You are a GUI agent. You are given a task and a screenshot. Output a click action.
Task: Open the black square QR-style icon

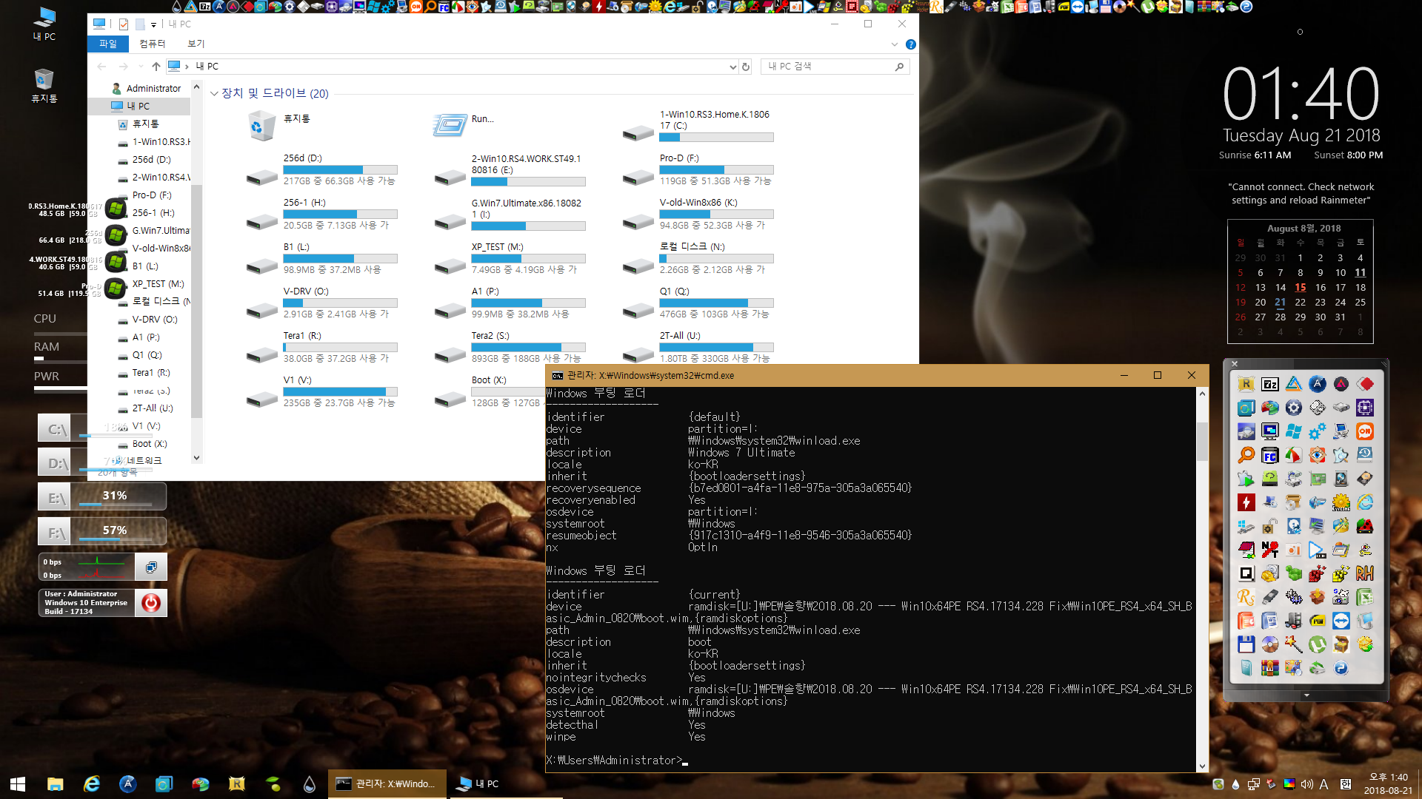pyautogui.click(x=1246, y=573)
